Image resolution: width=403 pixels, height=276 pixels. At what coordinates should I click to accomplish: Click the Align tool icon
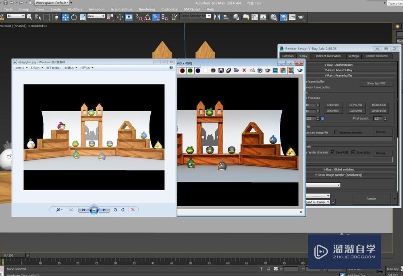pyautogui.click(x=226, y=17)
